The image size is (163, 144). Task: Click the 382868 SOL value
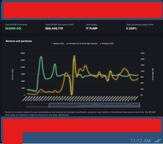click(x=13, y=28)
